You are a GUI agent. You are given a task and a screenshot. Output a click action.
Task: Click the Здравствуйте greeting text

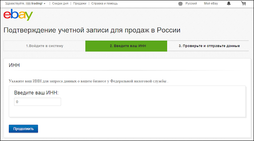(15, 3)
